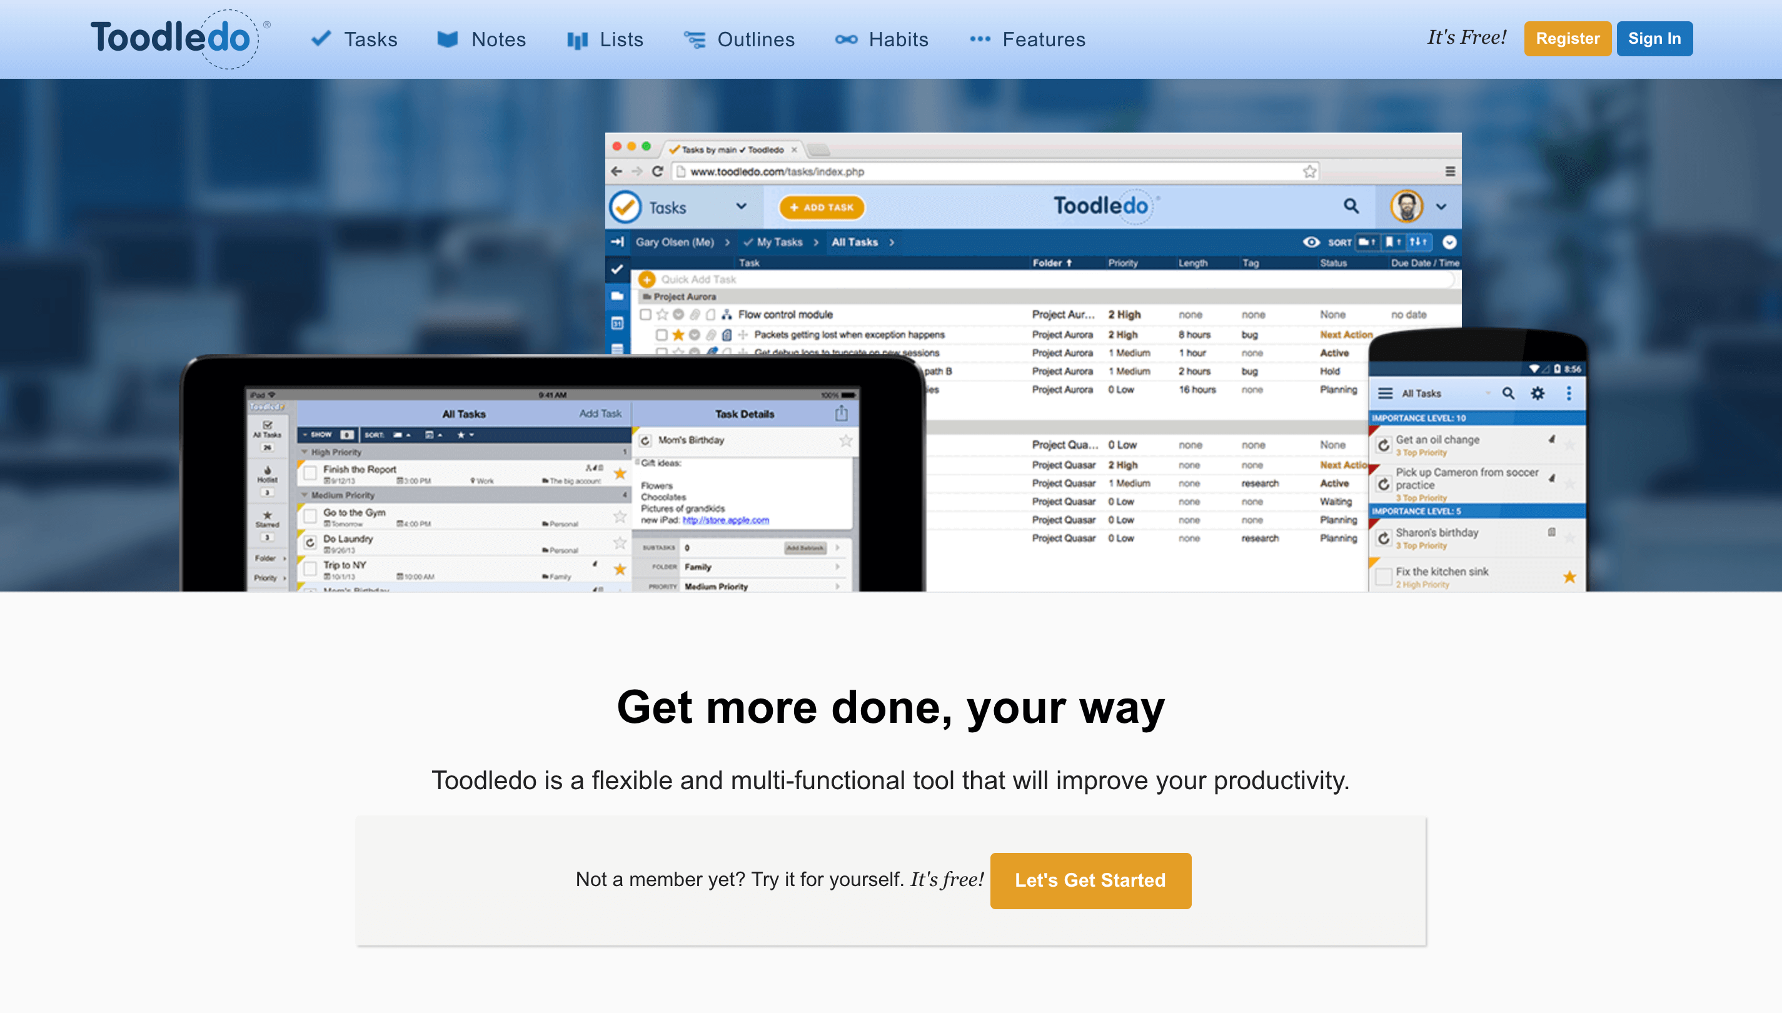Click the checkmark Tasks icon in the left sidebar
This screenshot has height=1013, width=1782.
click(x=617, y=268)
